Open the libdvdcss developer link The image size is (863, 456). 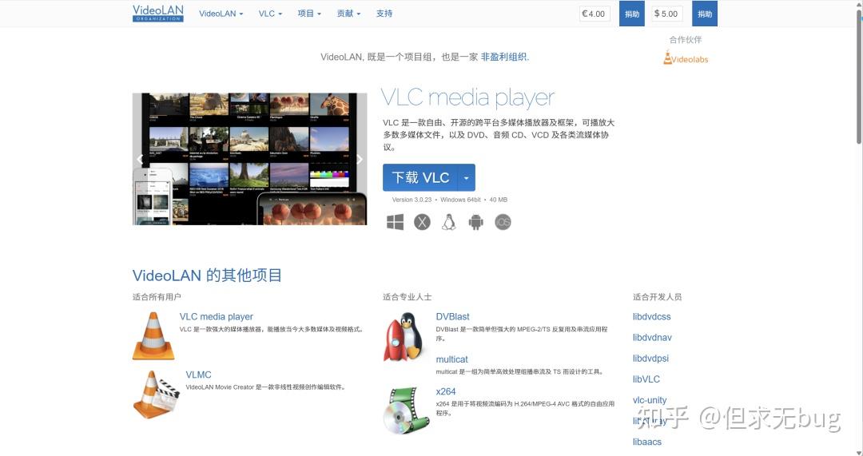click(x=652, y=317)
